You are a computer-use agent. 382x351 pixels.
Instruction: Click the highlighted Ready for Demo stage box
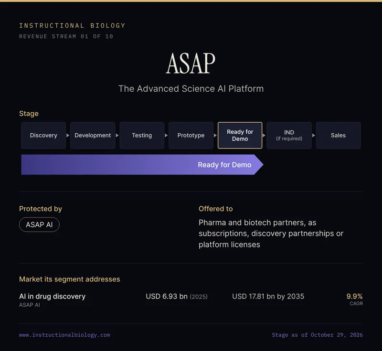pyautogui.click(x=240, y=135)
